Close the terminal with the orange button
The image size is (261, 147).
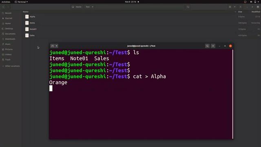(x=230, y=46)
